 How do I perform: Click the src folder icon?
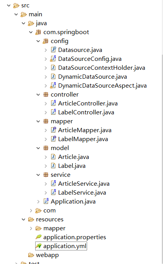point(16,5)
